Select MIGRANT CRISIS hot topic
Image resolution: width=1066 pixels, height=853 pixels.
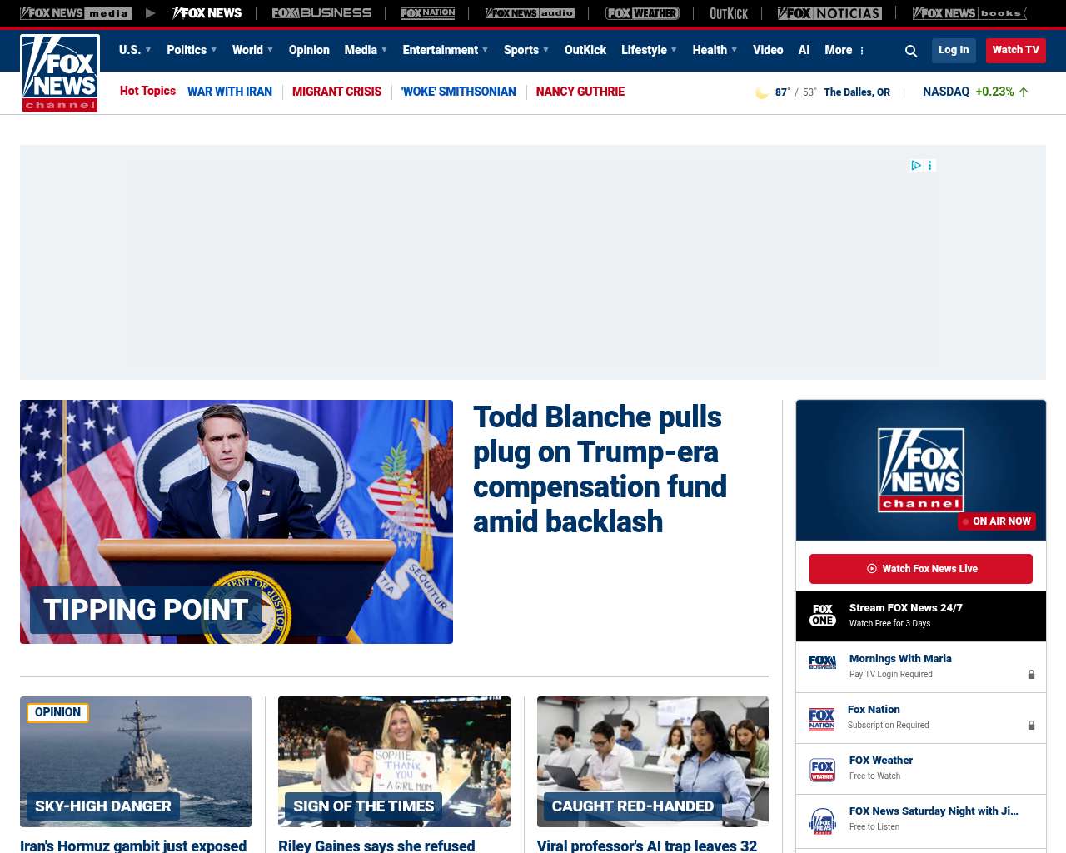tap(336, 92)
